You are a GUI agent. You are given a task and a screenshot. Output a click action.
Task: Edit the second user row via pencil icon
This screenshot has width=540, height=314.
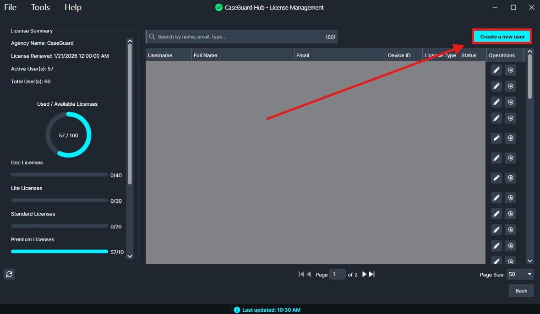point(496,86)
